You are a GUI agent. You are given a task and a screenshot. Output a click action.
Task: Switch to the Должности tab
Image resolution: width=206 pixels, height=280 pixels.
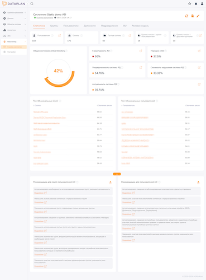click(90, 26)
